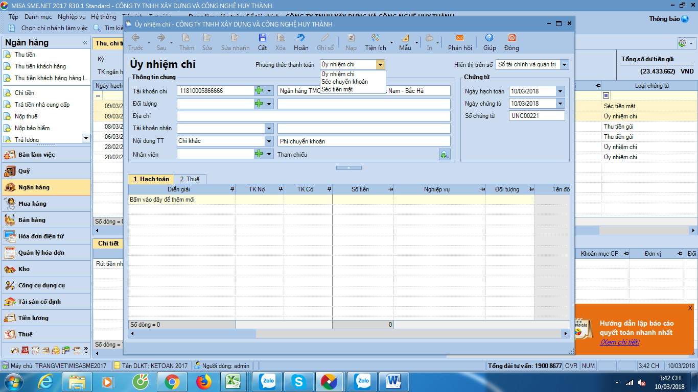The image size is (698, 392).
Task: Open the Quỹ module in sidebar
Action: (x=46, y=171)
